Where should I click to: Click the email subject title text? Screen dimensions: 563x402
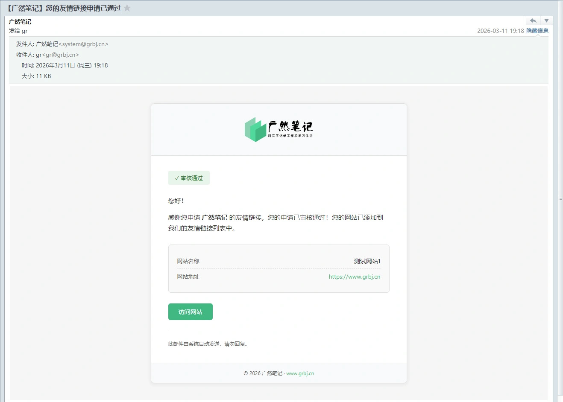(64, 8)
